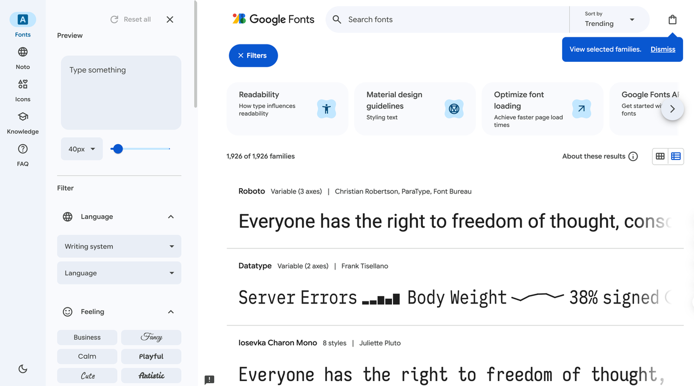Open the FAQ question mark icon

(x=23, y=149)
